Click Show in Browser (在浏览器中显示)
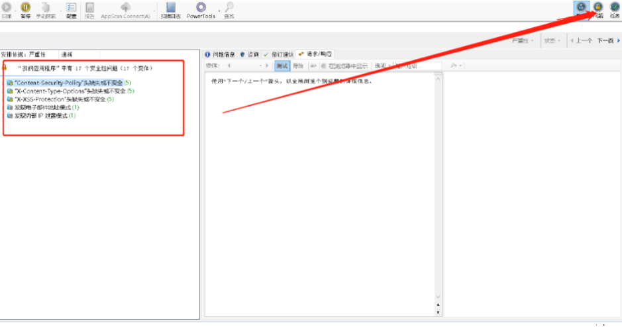This screenshot has height=327, width=622. click(x=344, y=66)
